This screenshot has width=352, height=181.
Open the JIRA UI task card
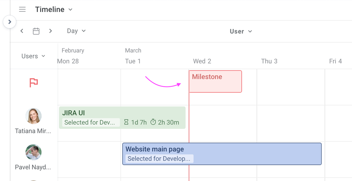click(122, 117)
